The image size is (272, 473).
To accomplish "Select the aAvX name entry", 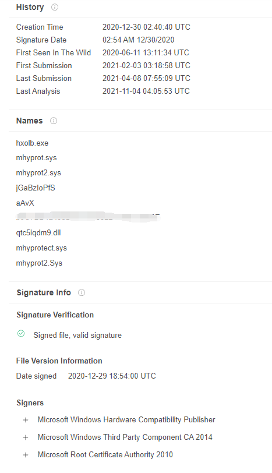I will click(25, 203).
